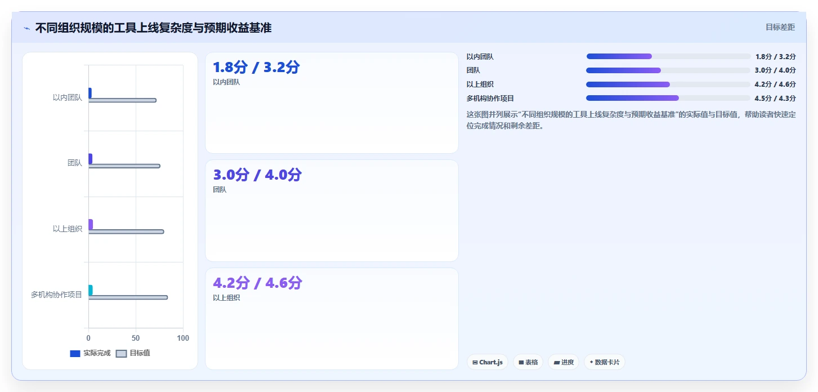Click the 多机构协作项目 chart axis label
818x392 pixels.
click(56, 295)
